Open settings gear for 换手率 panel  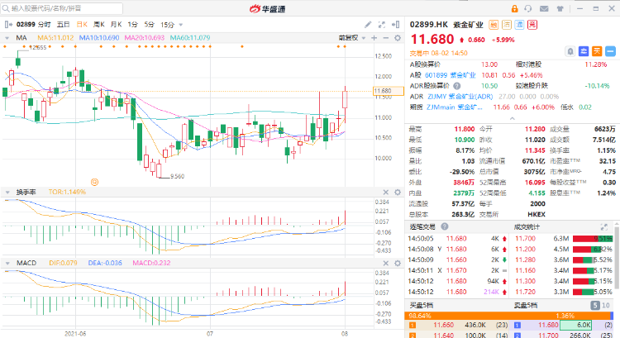398,192
